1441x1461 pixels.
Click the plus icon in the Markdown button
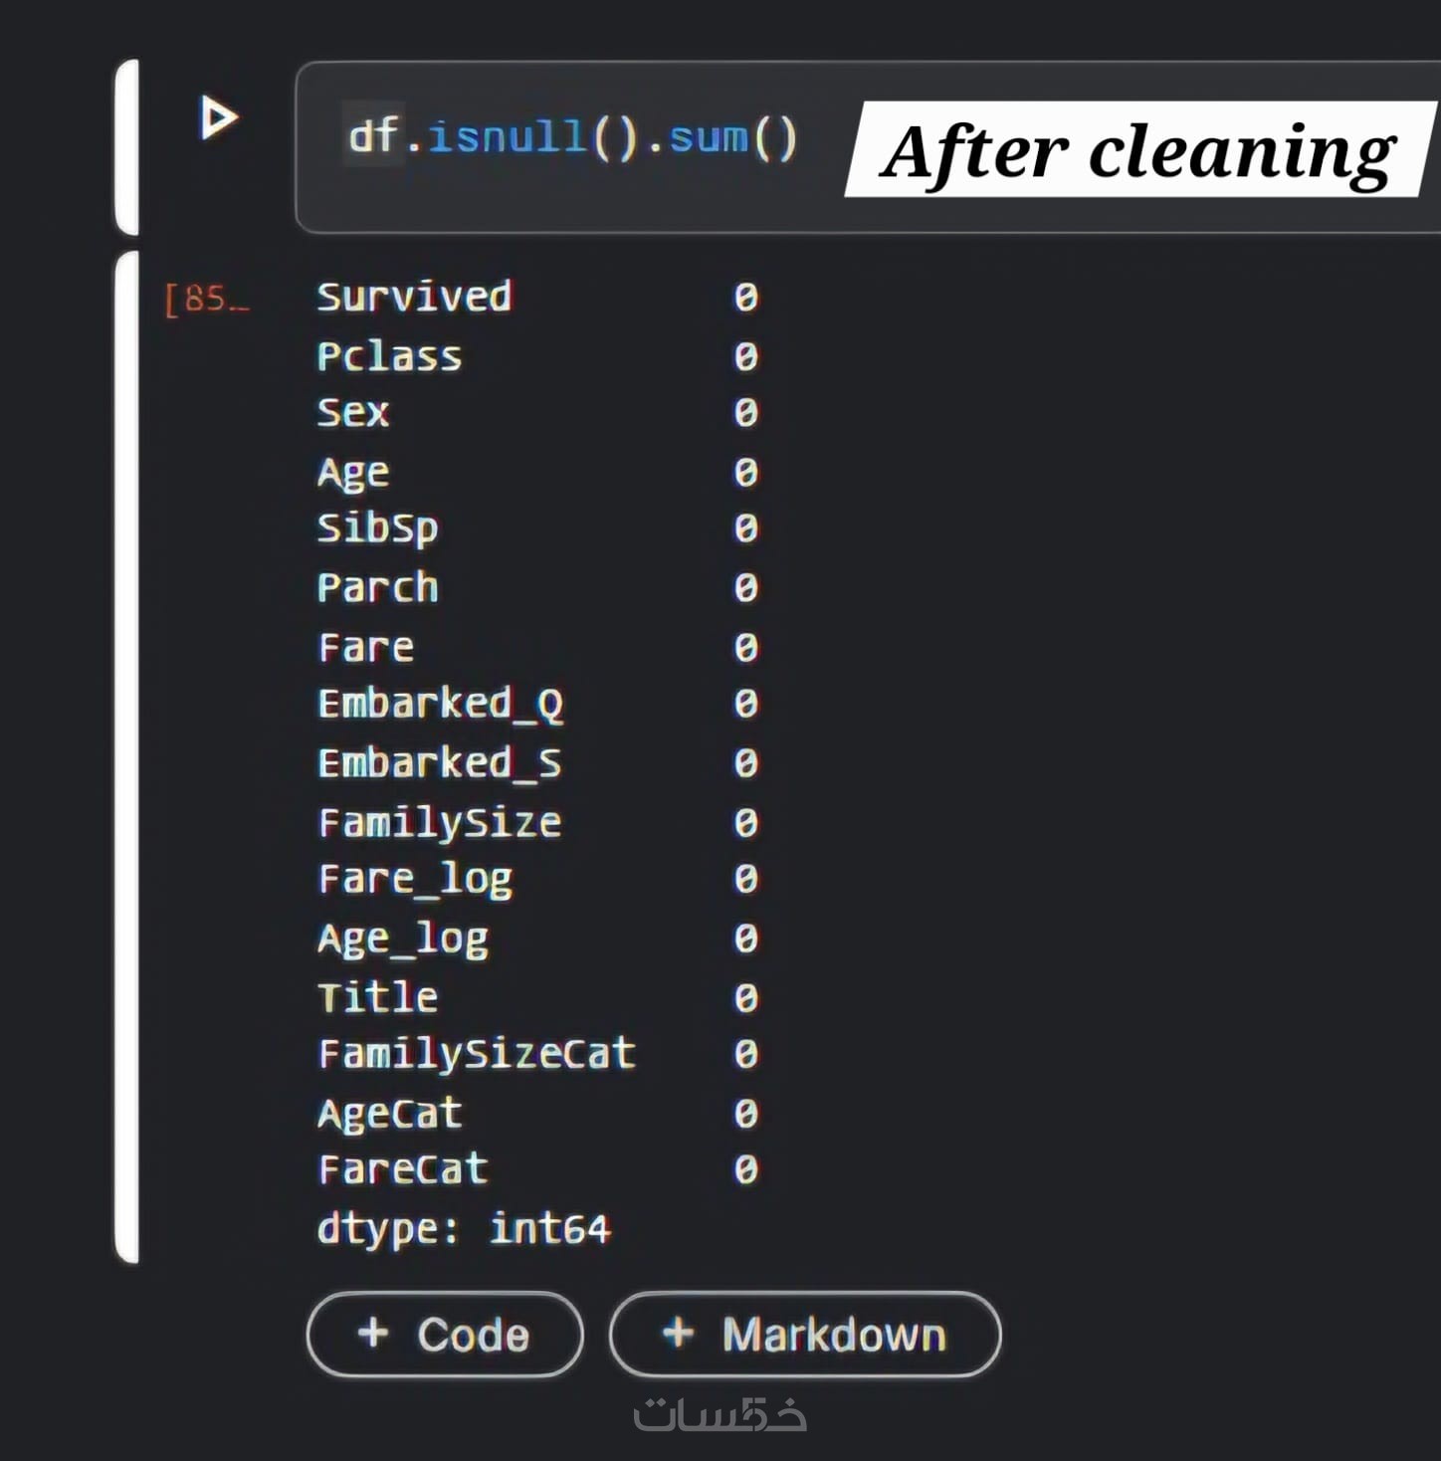pos(678,1332)
